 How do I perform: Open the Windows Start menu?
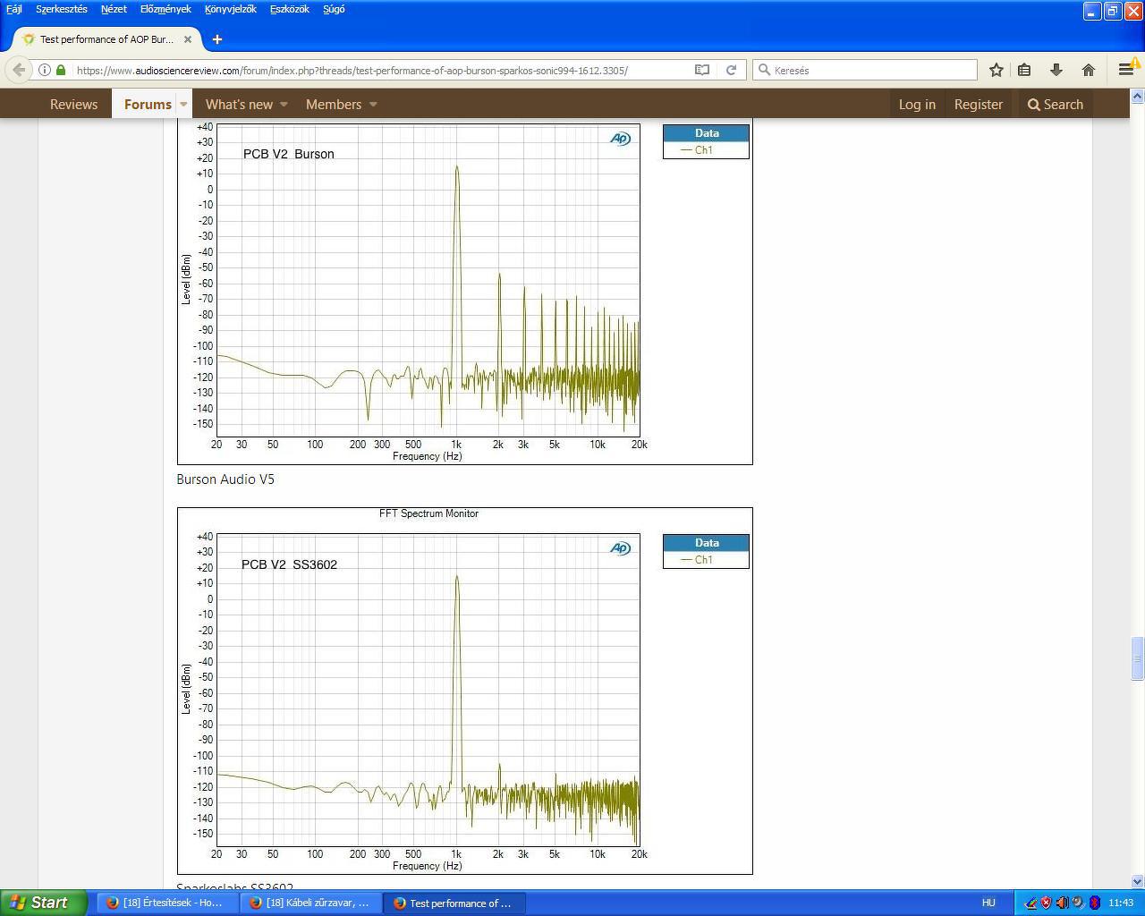(x=43, y=903)
